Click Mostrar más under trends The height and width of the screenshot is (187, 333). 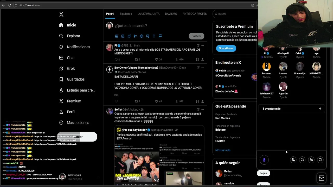pyautogui.click(x=223, y=150)
